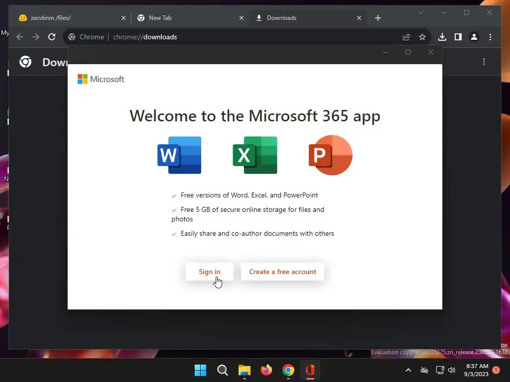This screenshot has width=510, height=382.
Task: Close the Downloads tab
Action: 359,18
